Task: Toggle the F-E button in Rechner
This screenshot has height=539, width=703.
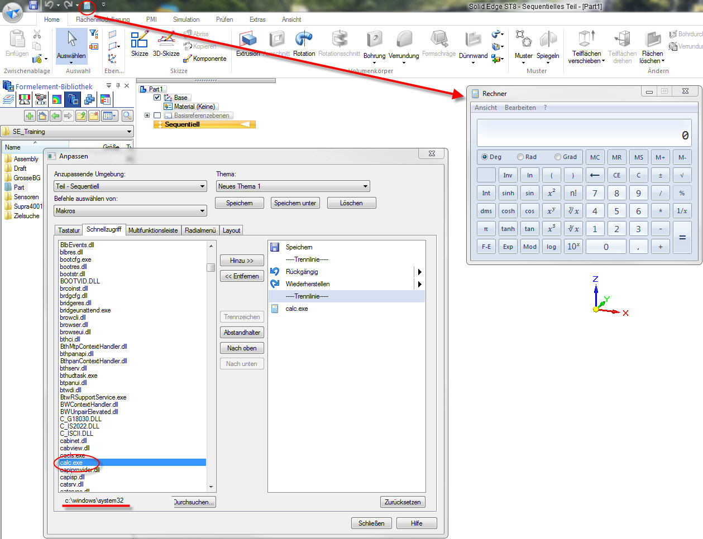Action: click(x=486, y=247)
